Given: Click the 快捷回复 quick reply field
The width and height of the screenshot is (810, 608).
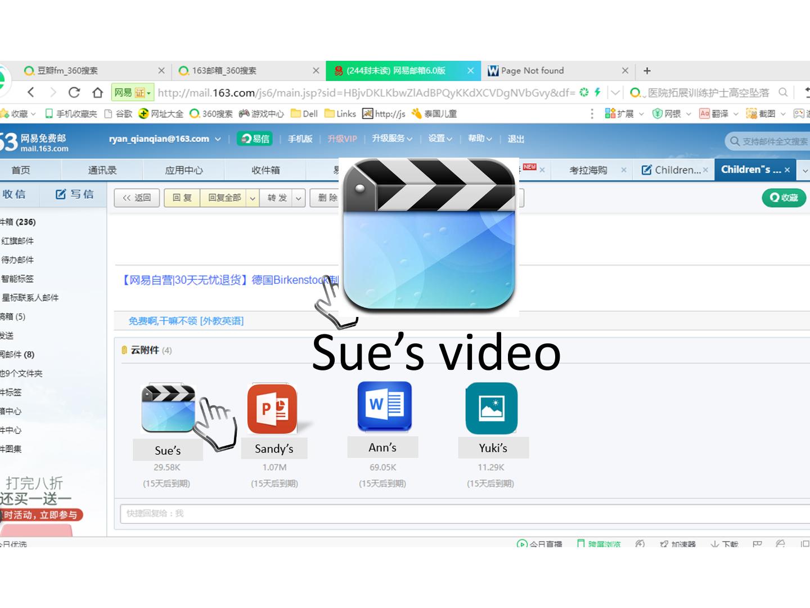Looking at the screenshot, I should pyautogui.click(x=465, y=513).
